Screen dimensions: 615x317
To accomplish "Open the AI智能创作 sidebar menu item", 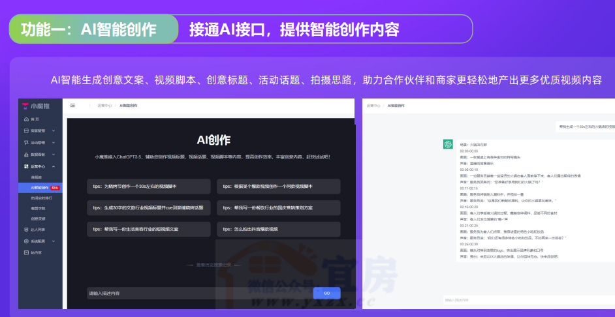I will coord(40,187).
